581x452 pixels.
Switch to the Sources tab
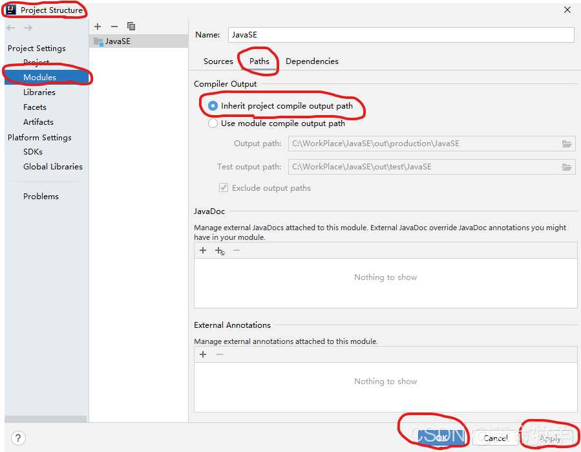218,61
